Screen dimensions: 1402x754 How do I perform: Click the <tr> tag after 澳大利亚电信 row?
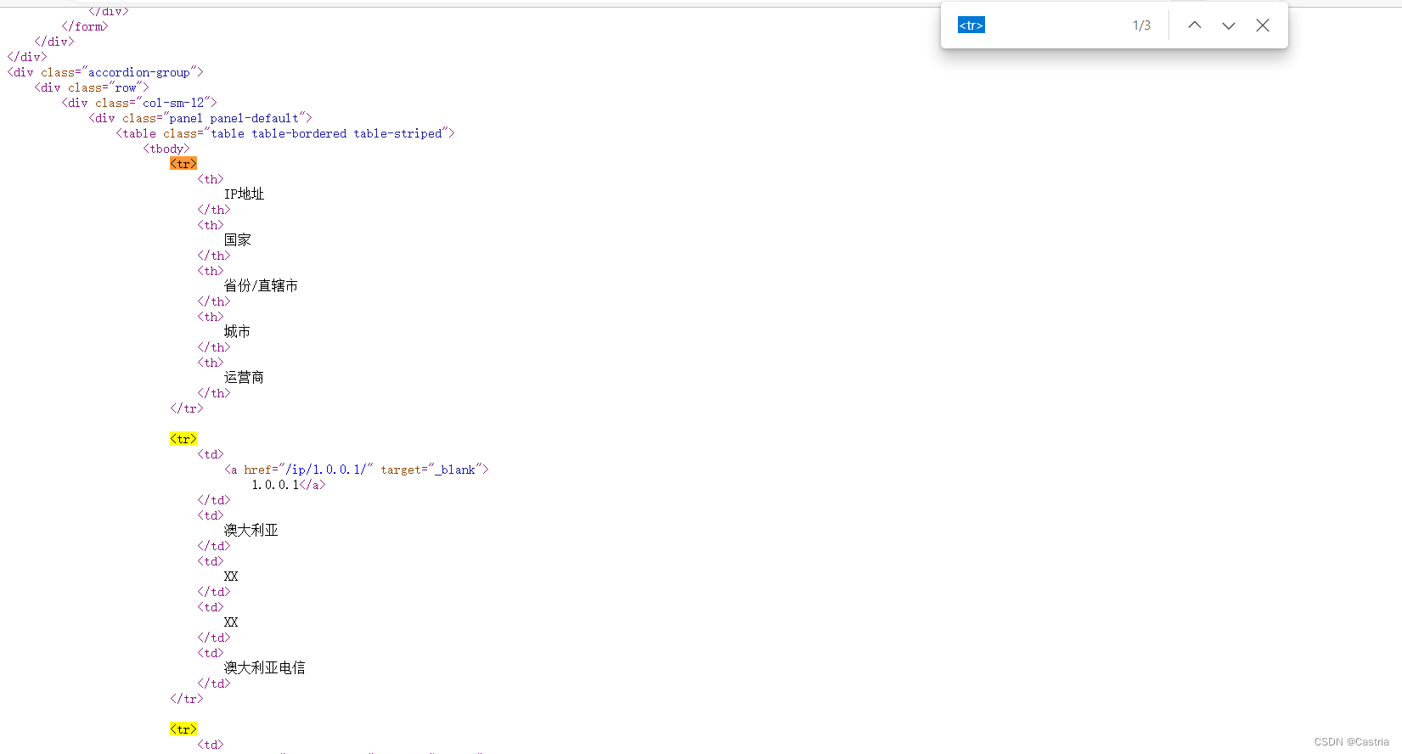point(183,729)
